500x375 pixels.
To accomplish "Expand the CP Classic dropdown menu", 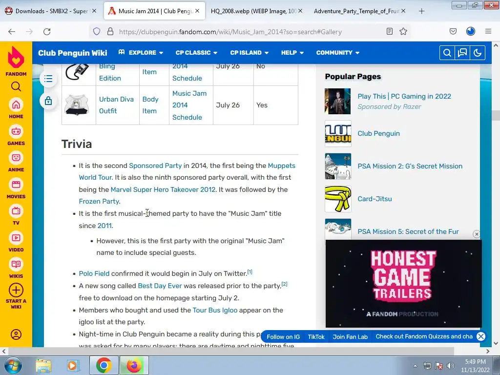I will pyautogui.click(x=196, y=53).
